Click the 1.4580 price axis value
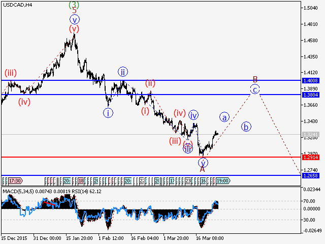 pos(310,41)
